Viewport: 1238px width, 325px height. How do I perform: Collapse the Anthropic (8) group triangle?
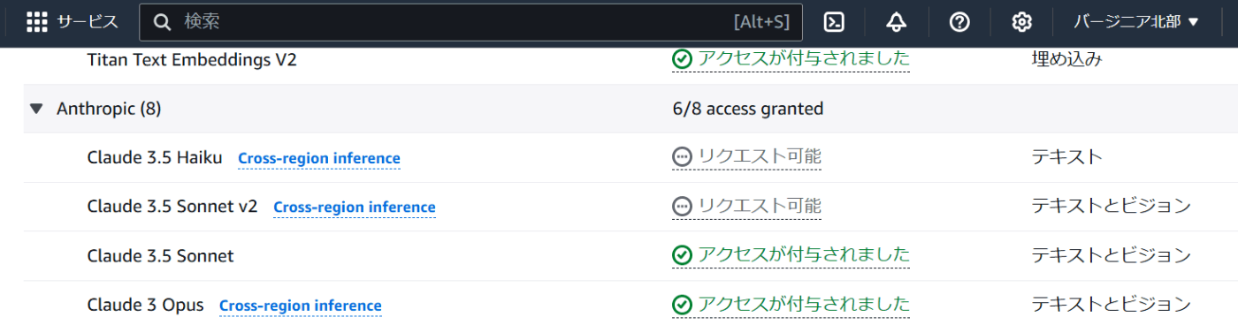click(36, 109)
